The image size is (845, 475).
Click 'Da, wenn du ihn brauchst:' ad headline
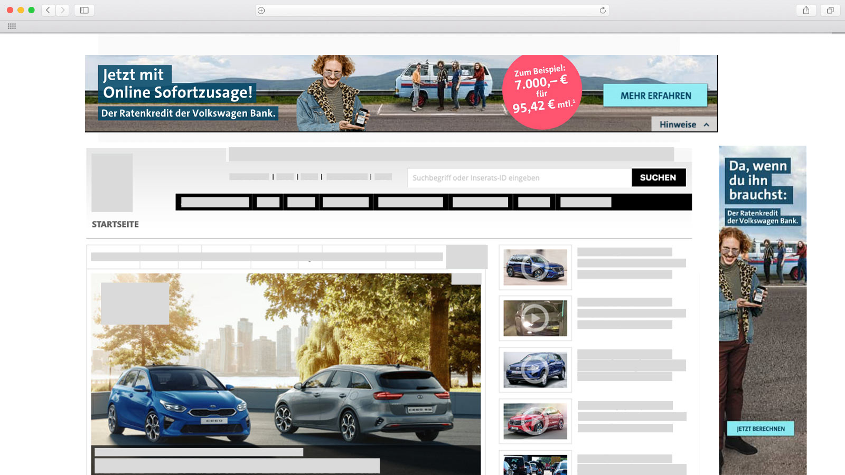coord(758,180)
